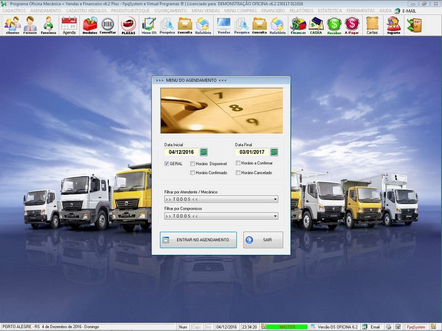Viewport: 442px width, 331px height.
Task: Open the Fornece suppliers icon
Action: click(30, 25)
